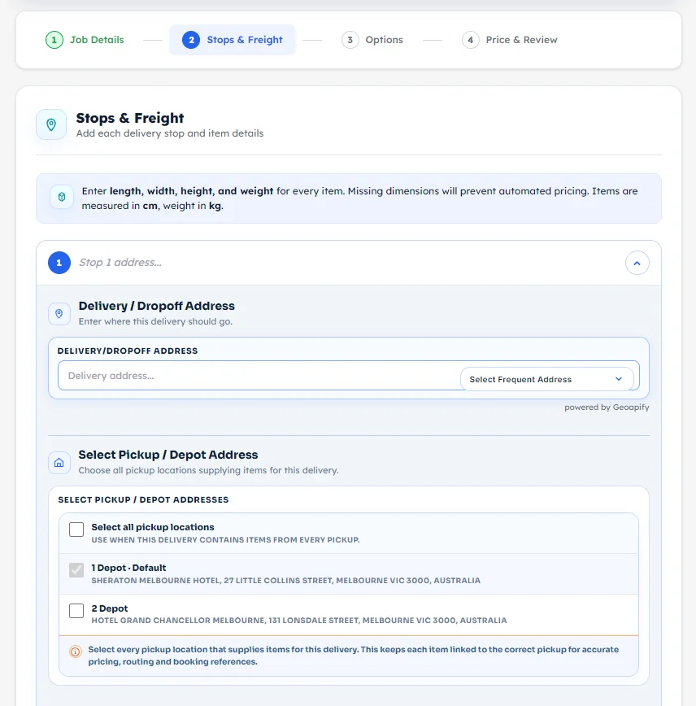Screen dimensions: 696x706
Task: Check Select all pickup locations
Action: (x=76, y=529)
